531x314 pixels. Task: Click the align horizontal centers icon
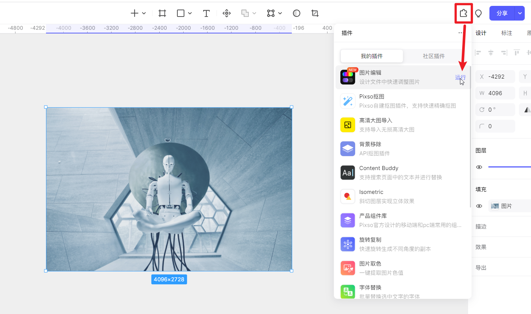click(491, 53)
